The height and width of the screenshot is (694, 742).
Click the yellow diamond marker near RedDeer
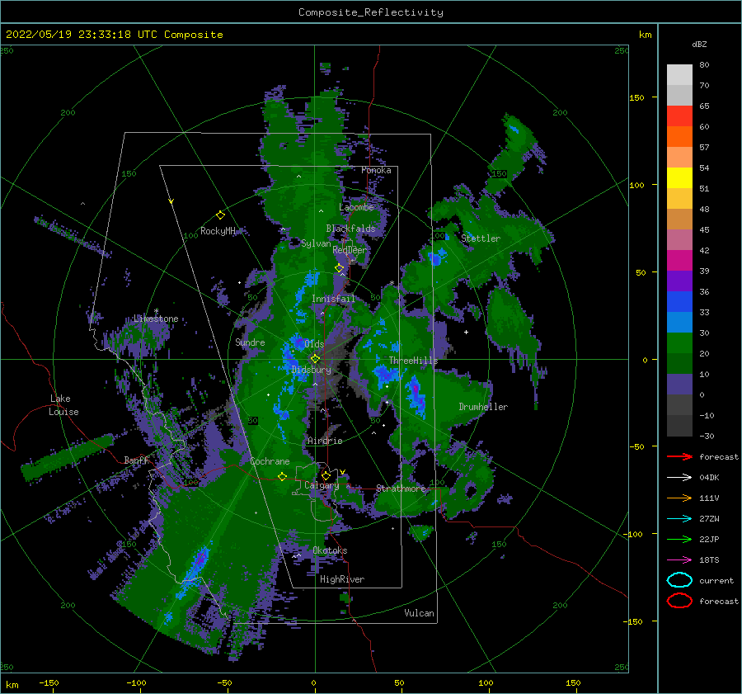340,268
